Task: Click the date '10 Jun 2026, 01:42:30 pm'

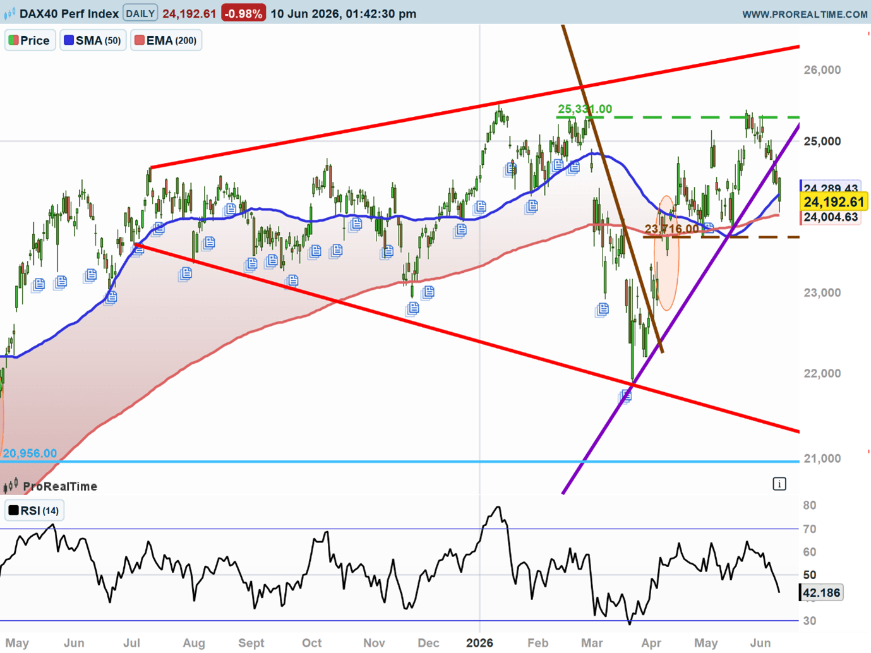Action: point(344,13)
